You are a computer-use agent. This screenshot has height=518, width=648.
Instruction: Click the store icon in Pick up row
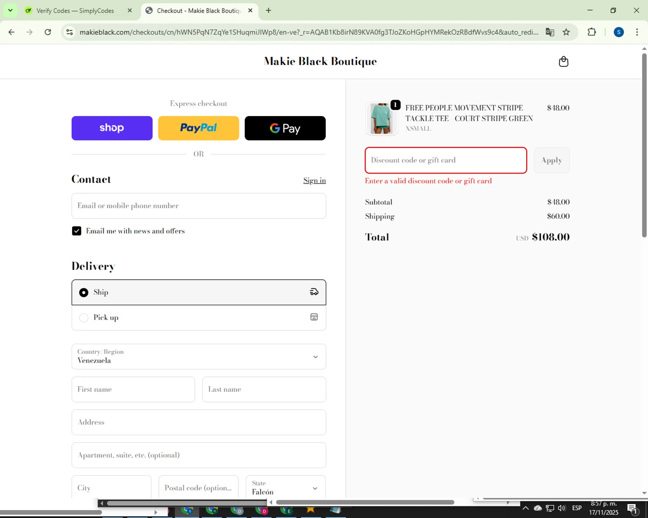[x=314, y=317]
